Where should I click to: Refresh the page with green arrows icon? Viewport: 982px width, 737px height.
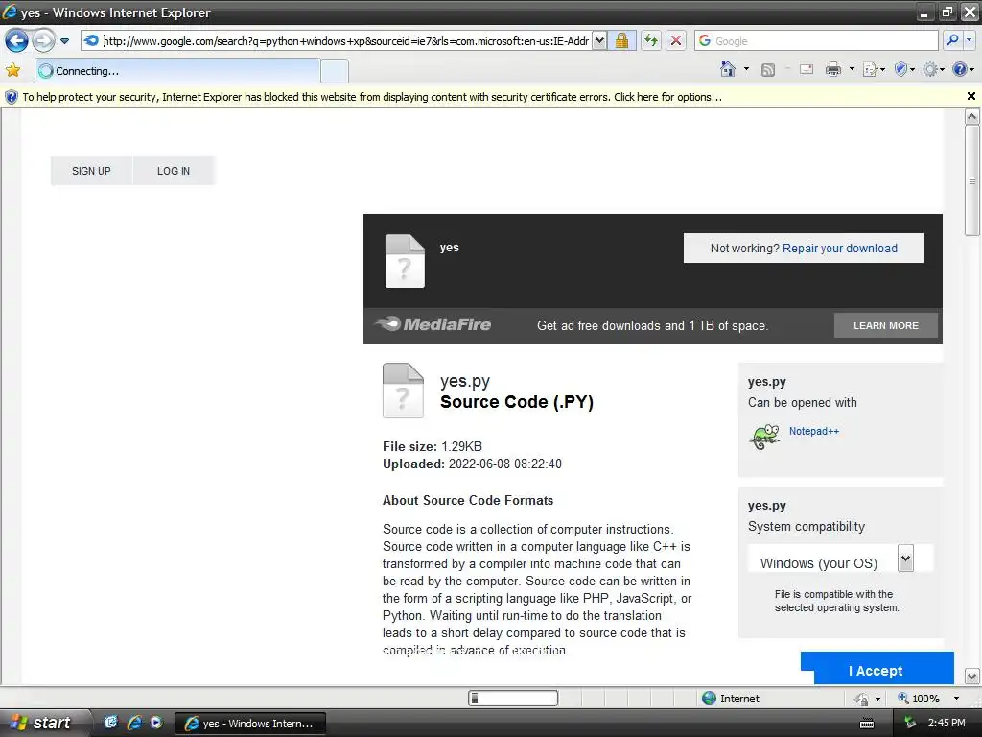tap(651, 41)
